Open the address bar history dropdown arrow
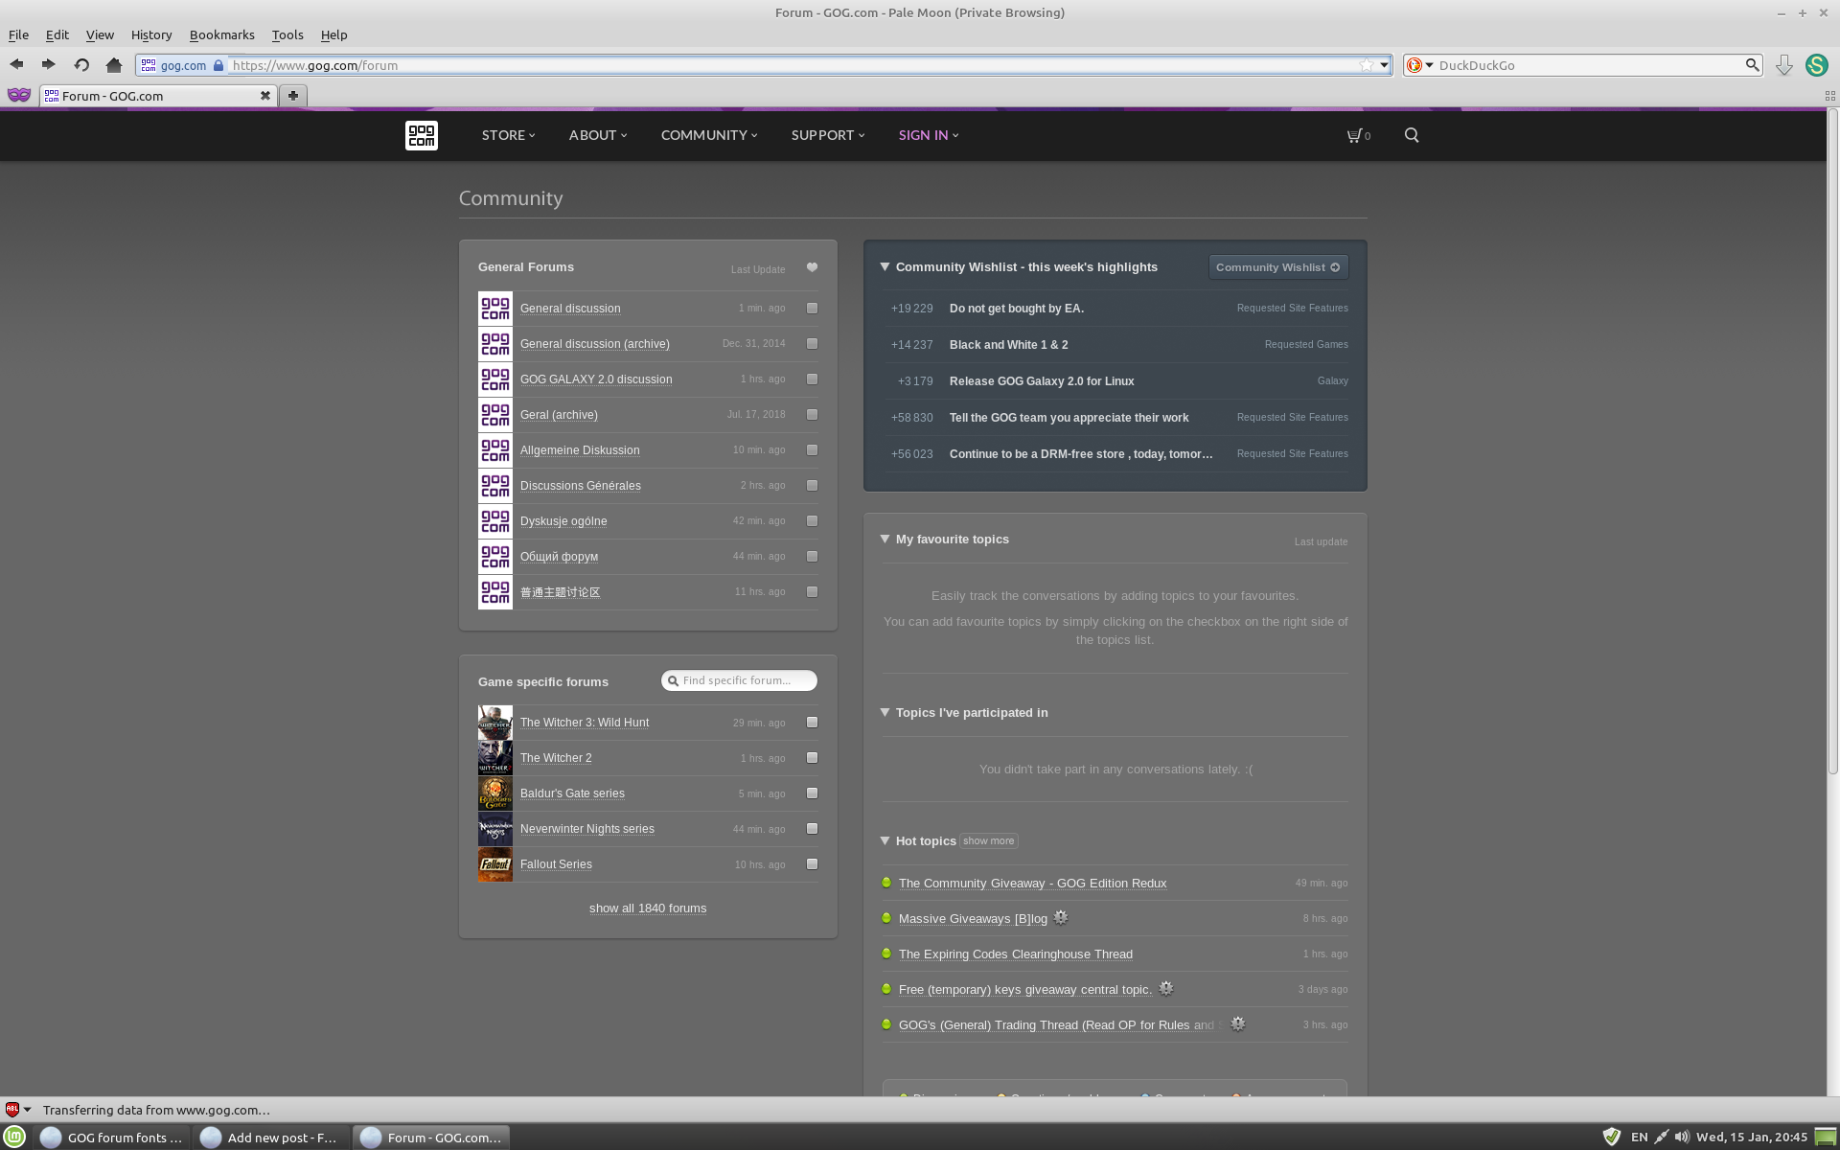 (x=1384, y=65)
